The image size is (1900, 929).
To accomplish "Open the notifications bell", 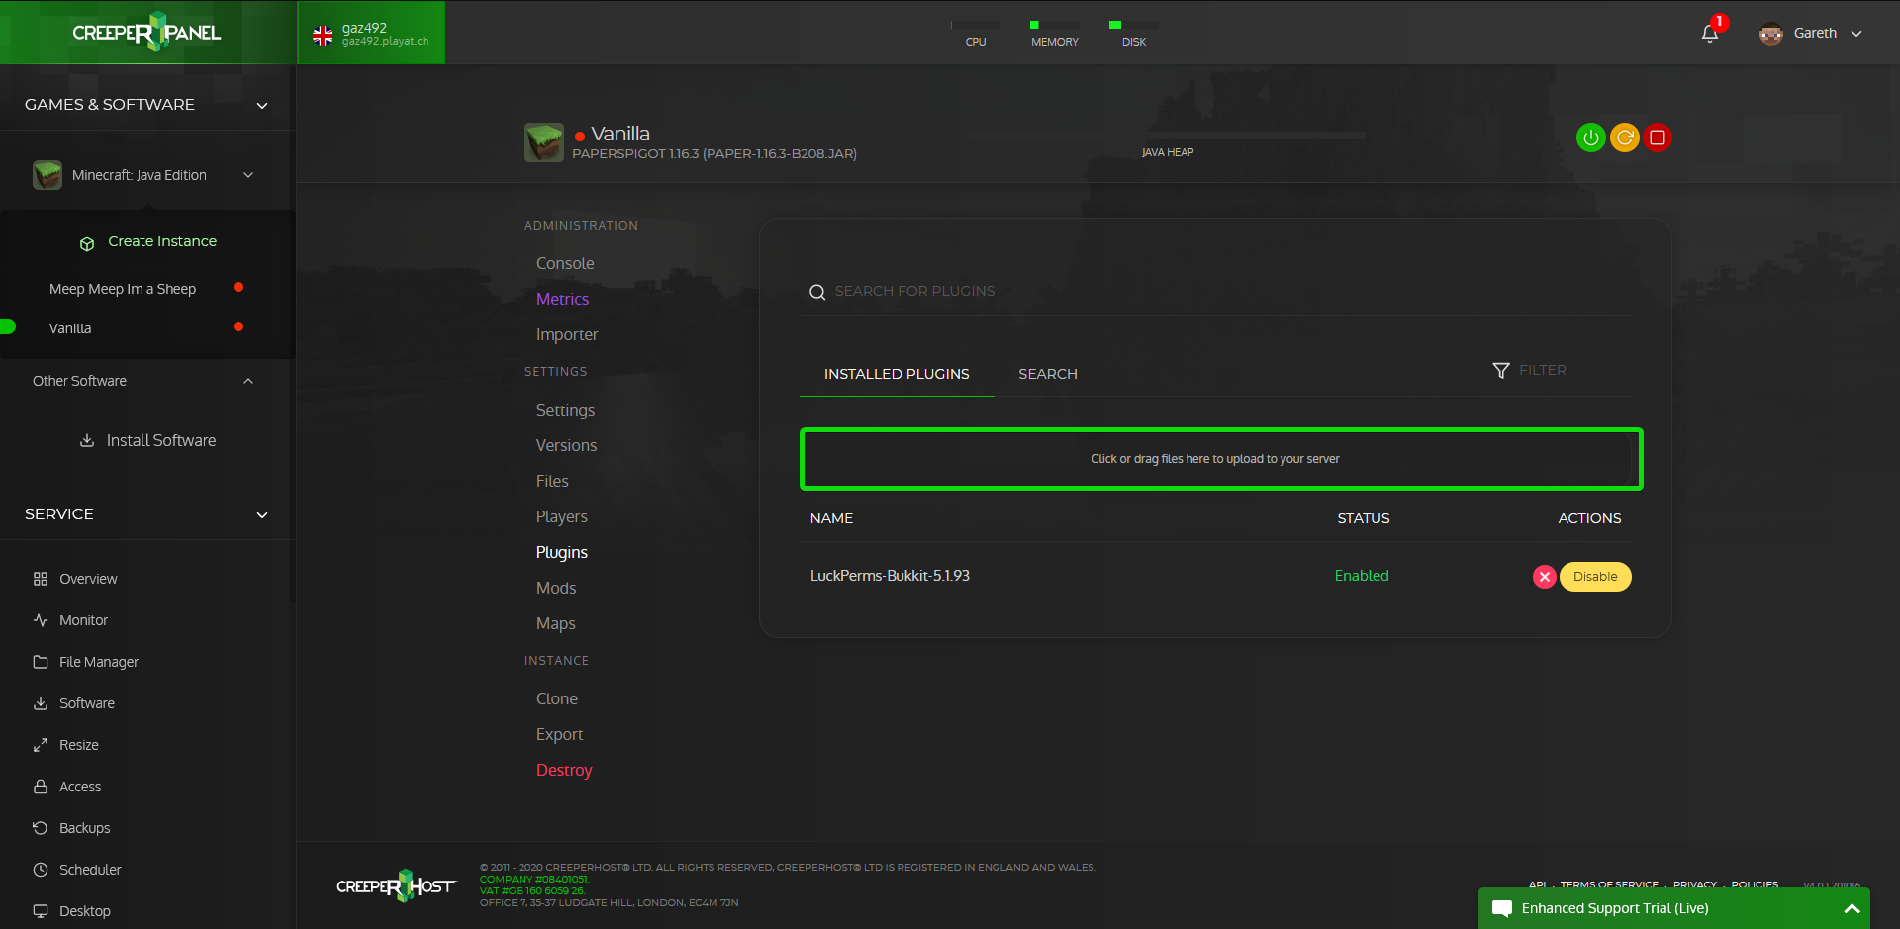I will click(1710, 34).
